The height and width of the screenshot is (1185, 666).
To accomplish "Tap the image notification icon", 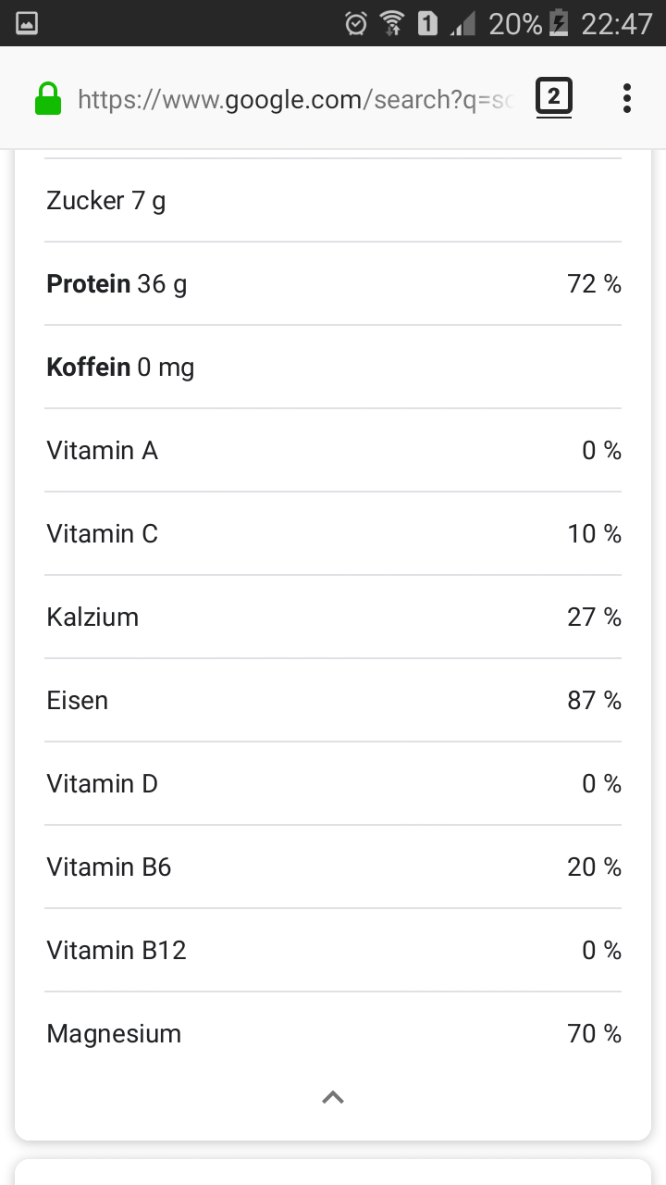I will click(x=27, y=23).
